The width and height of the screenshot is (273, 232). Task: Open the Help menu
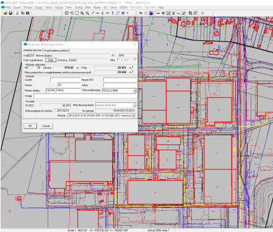point(161,7)
